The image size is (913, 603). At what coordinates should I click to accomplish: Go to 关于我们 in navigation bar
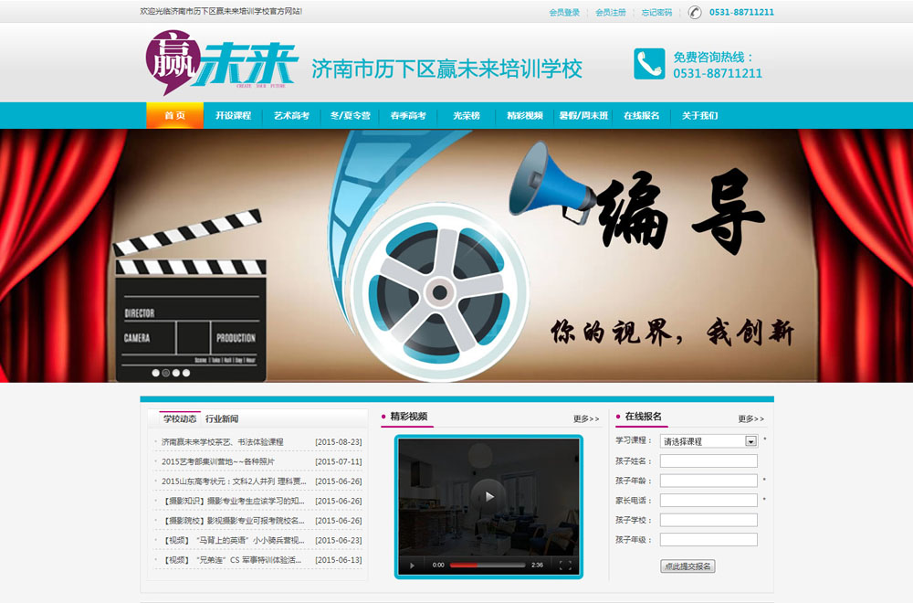(x=699, y=116)
